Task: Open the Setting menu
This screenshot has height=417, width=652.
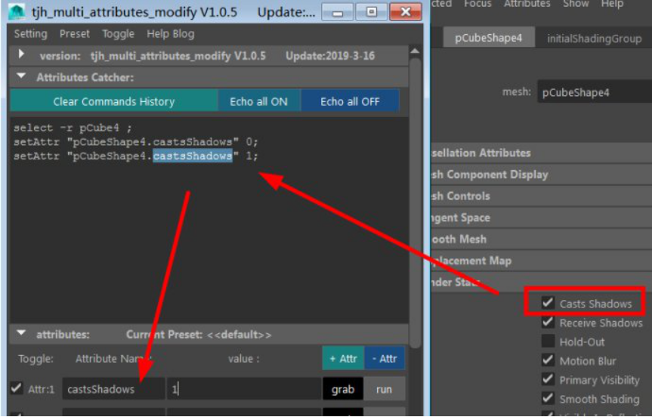Action: (30, 34)
